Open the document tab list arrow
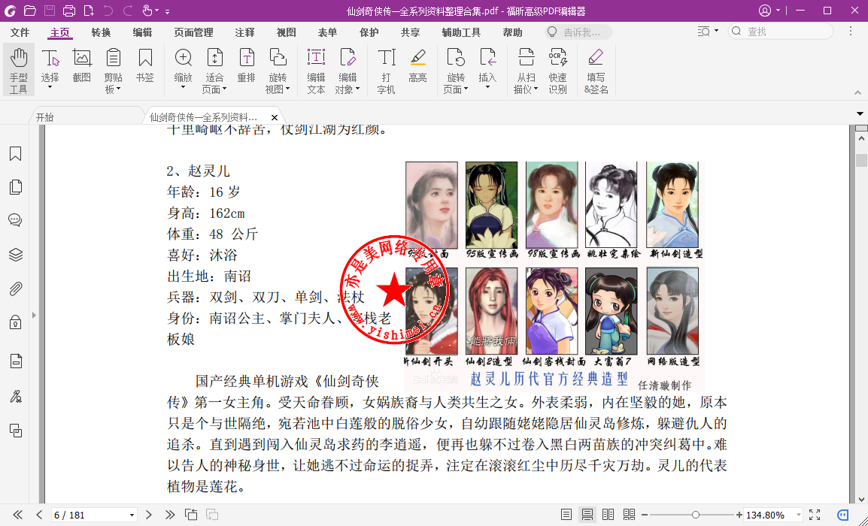Viewport: 868px width, 526px height. (x=860, y=114)
